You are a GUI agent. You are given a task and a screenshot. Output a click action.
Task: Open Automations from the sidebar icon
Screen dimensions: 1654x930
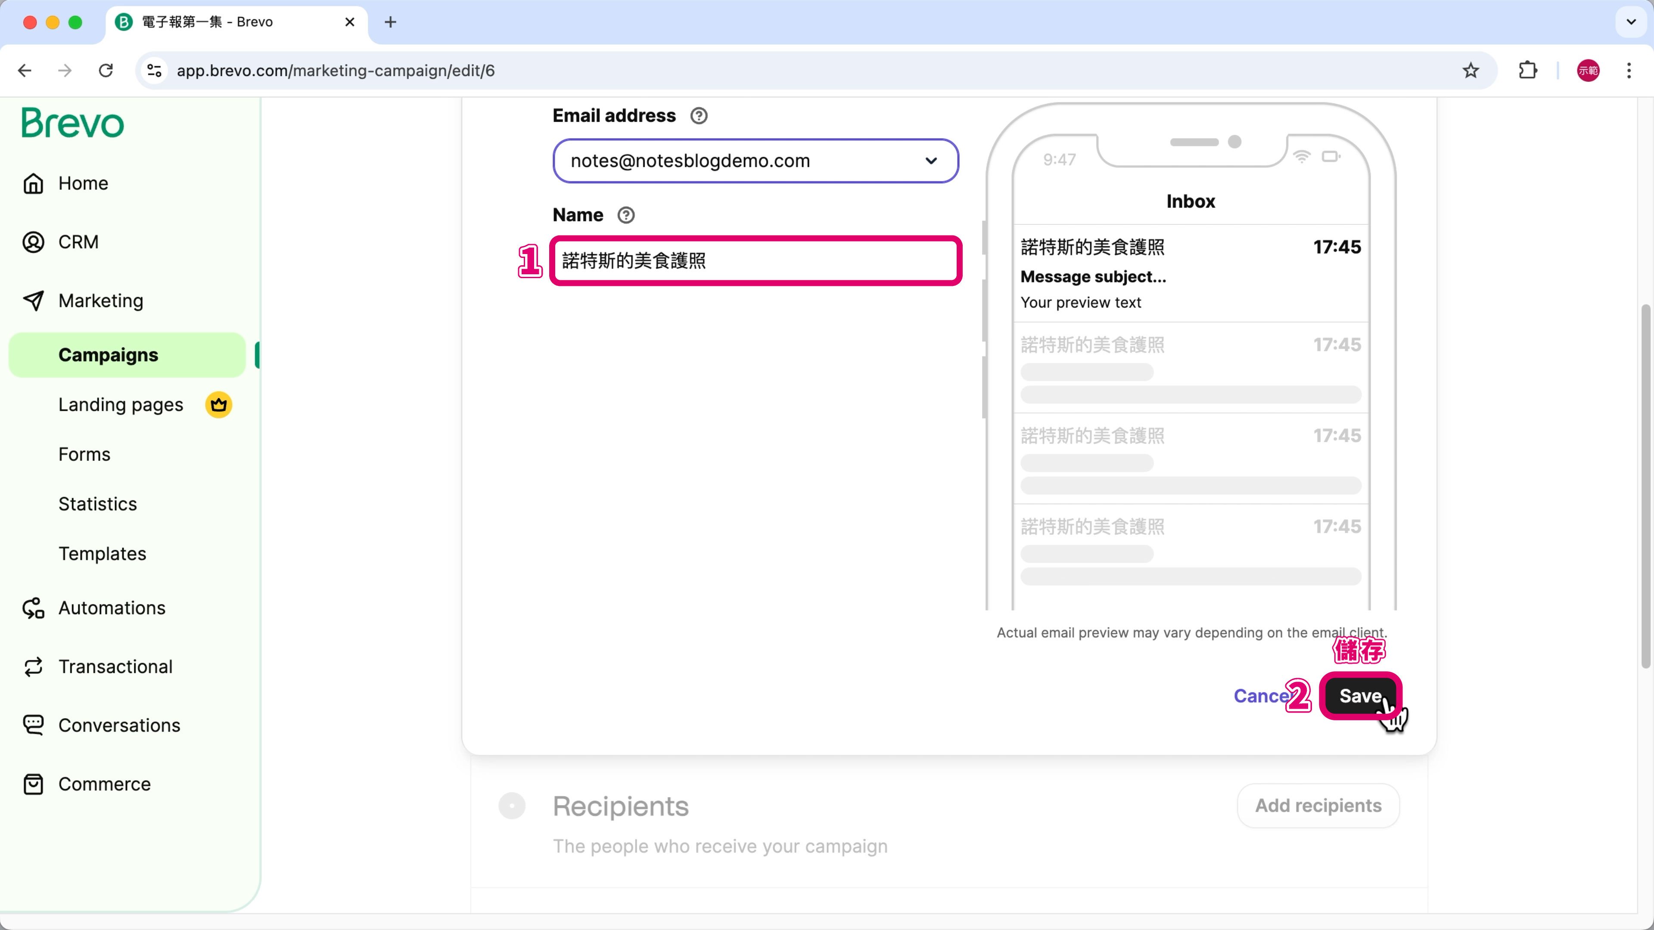coord(34,608)
